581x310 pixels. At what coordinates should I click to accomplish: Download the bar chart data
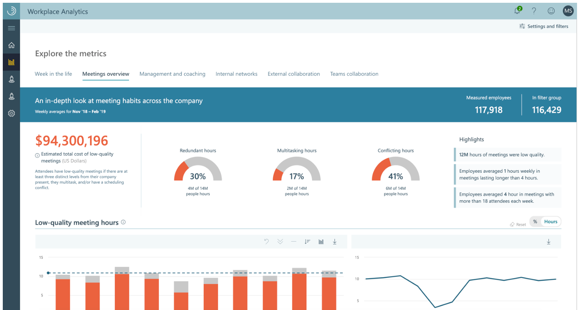334,242
